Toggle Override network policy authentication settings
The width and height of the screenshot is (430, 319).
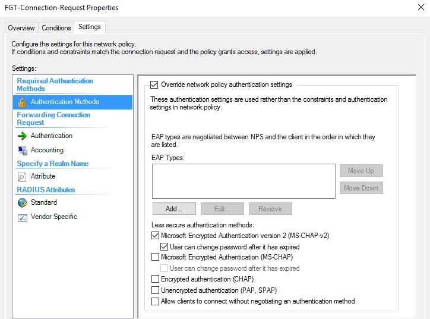pos(154,85)
